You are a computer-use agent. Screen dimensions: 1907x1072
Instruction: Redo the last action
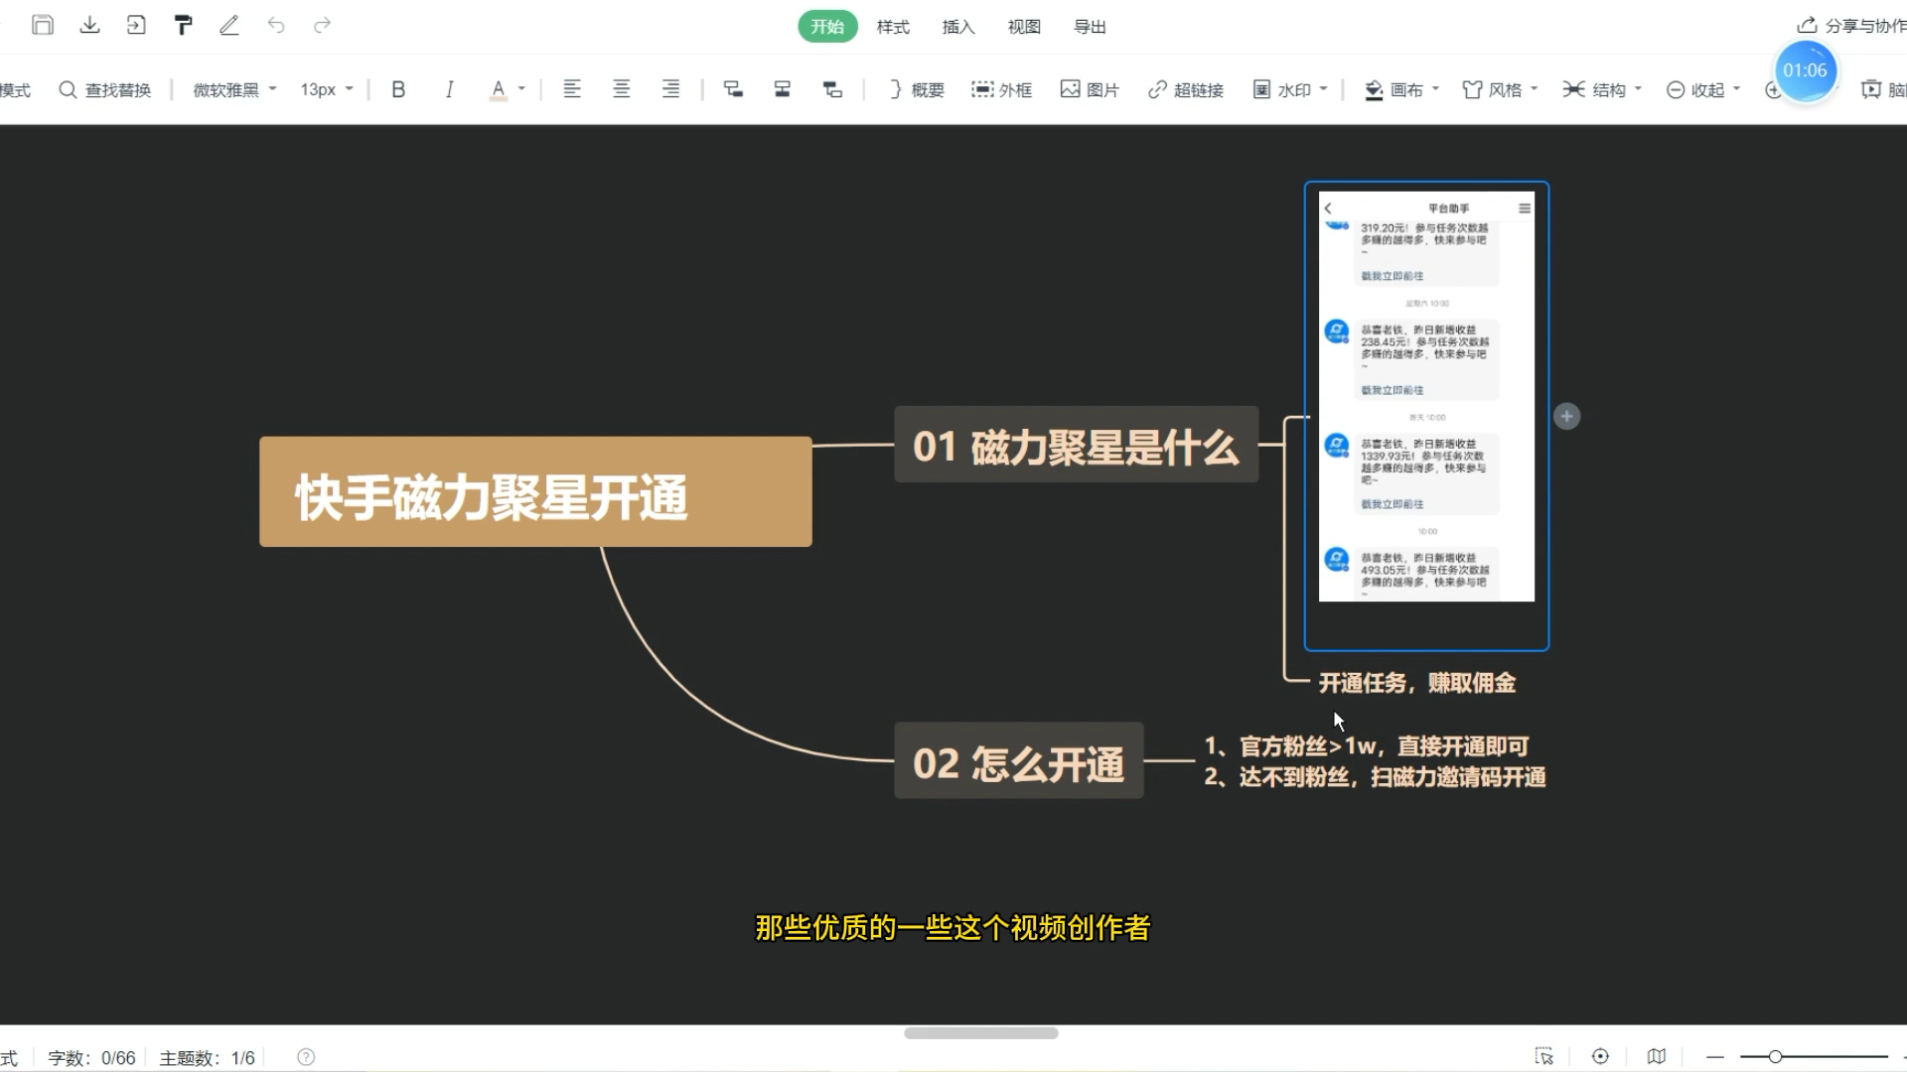tap(322, 25)
